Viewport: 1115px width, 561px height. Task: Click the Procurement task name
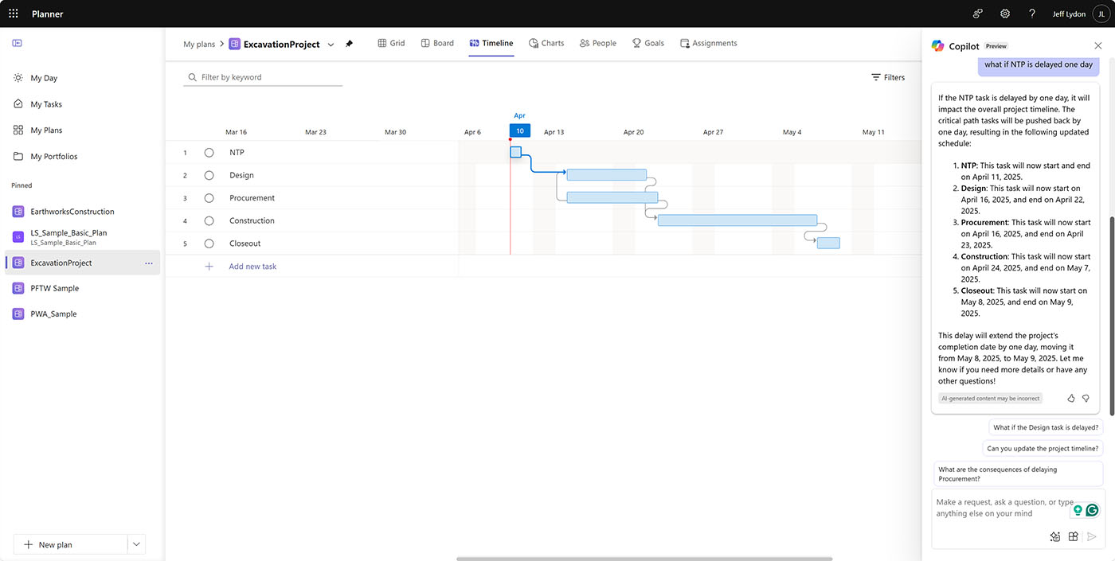pos(252,198)
